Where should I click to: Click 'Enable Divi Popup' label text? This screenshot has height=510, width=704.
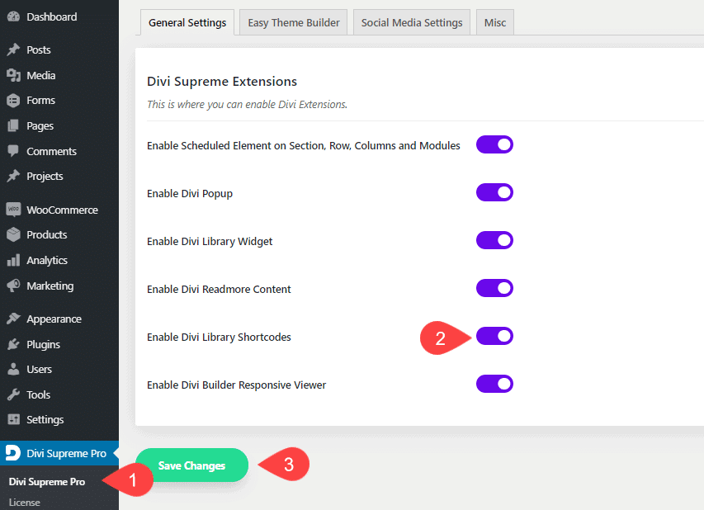(x=190, y=193)
